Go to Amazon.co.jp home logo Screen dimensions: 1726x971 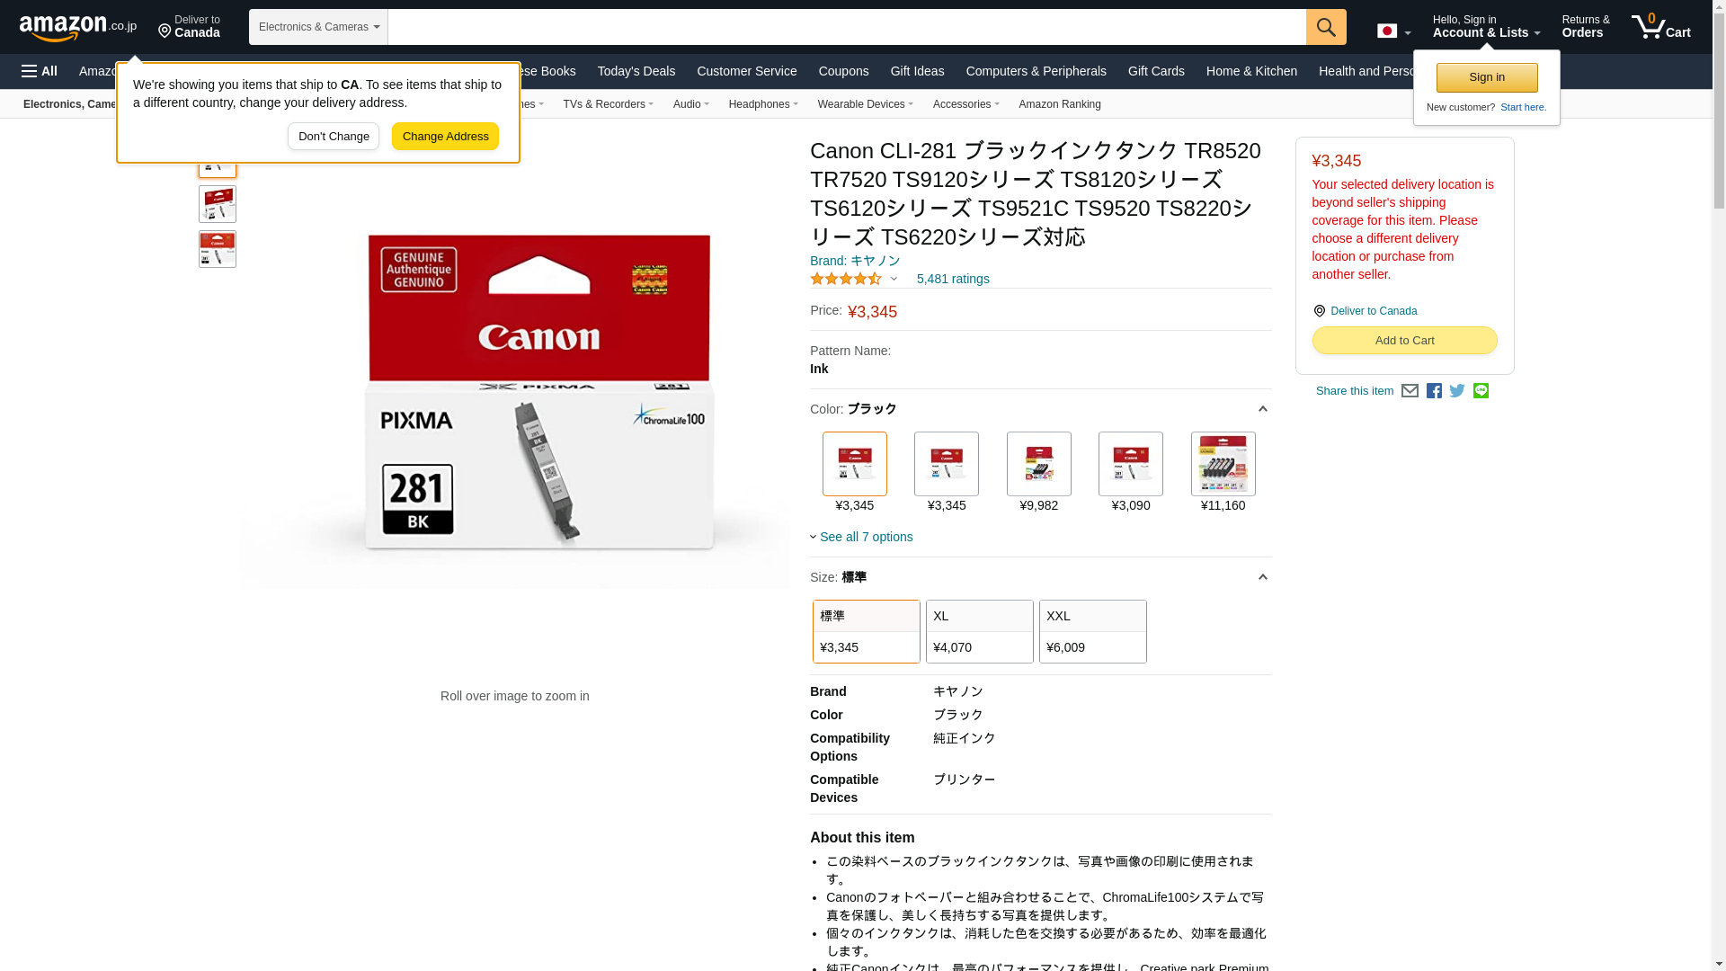[x=77, y=27]
